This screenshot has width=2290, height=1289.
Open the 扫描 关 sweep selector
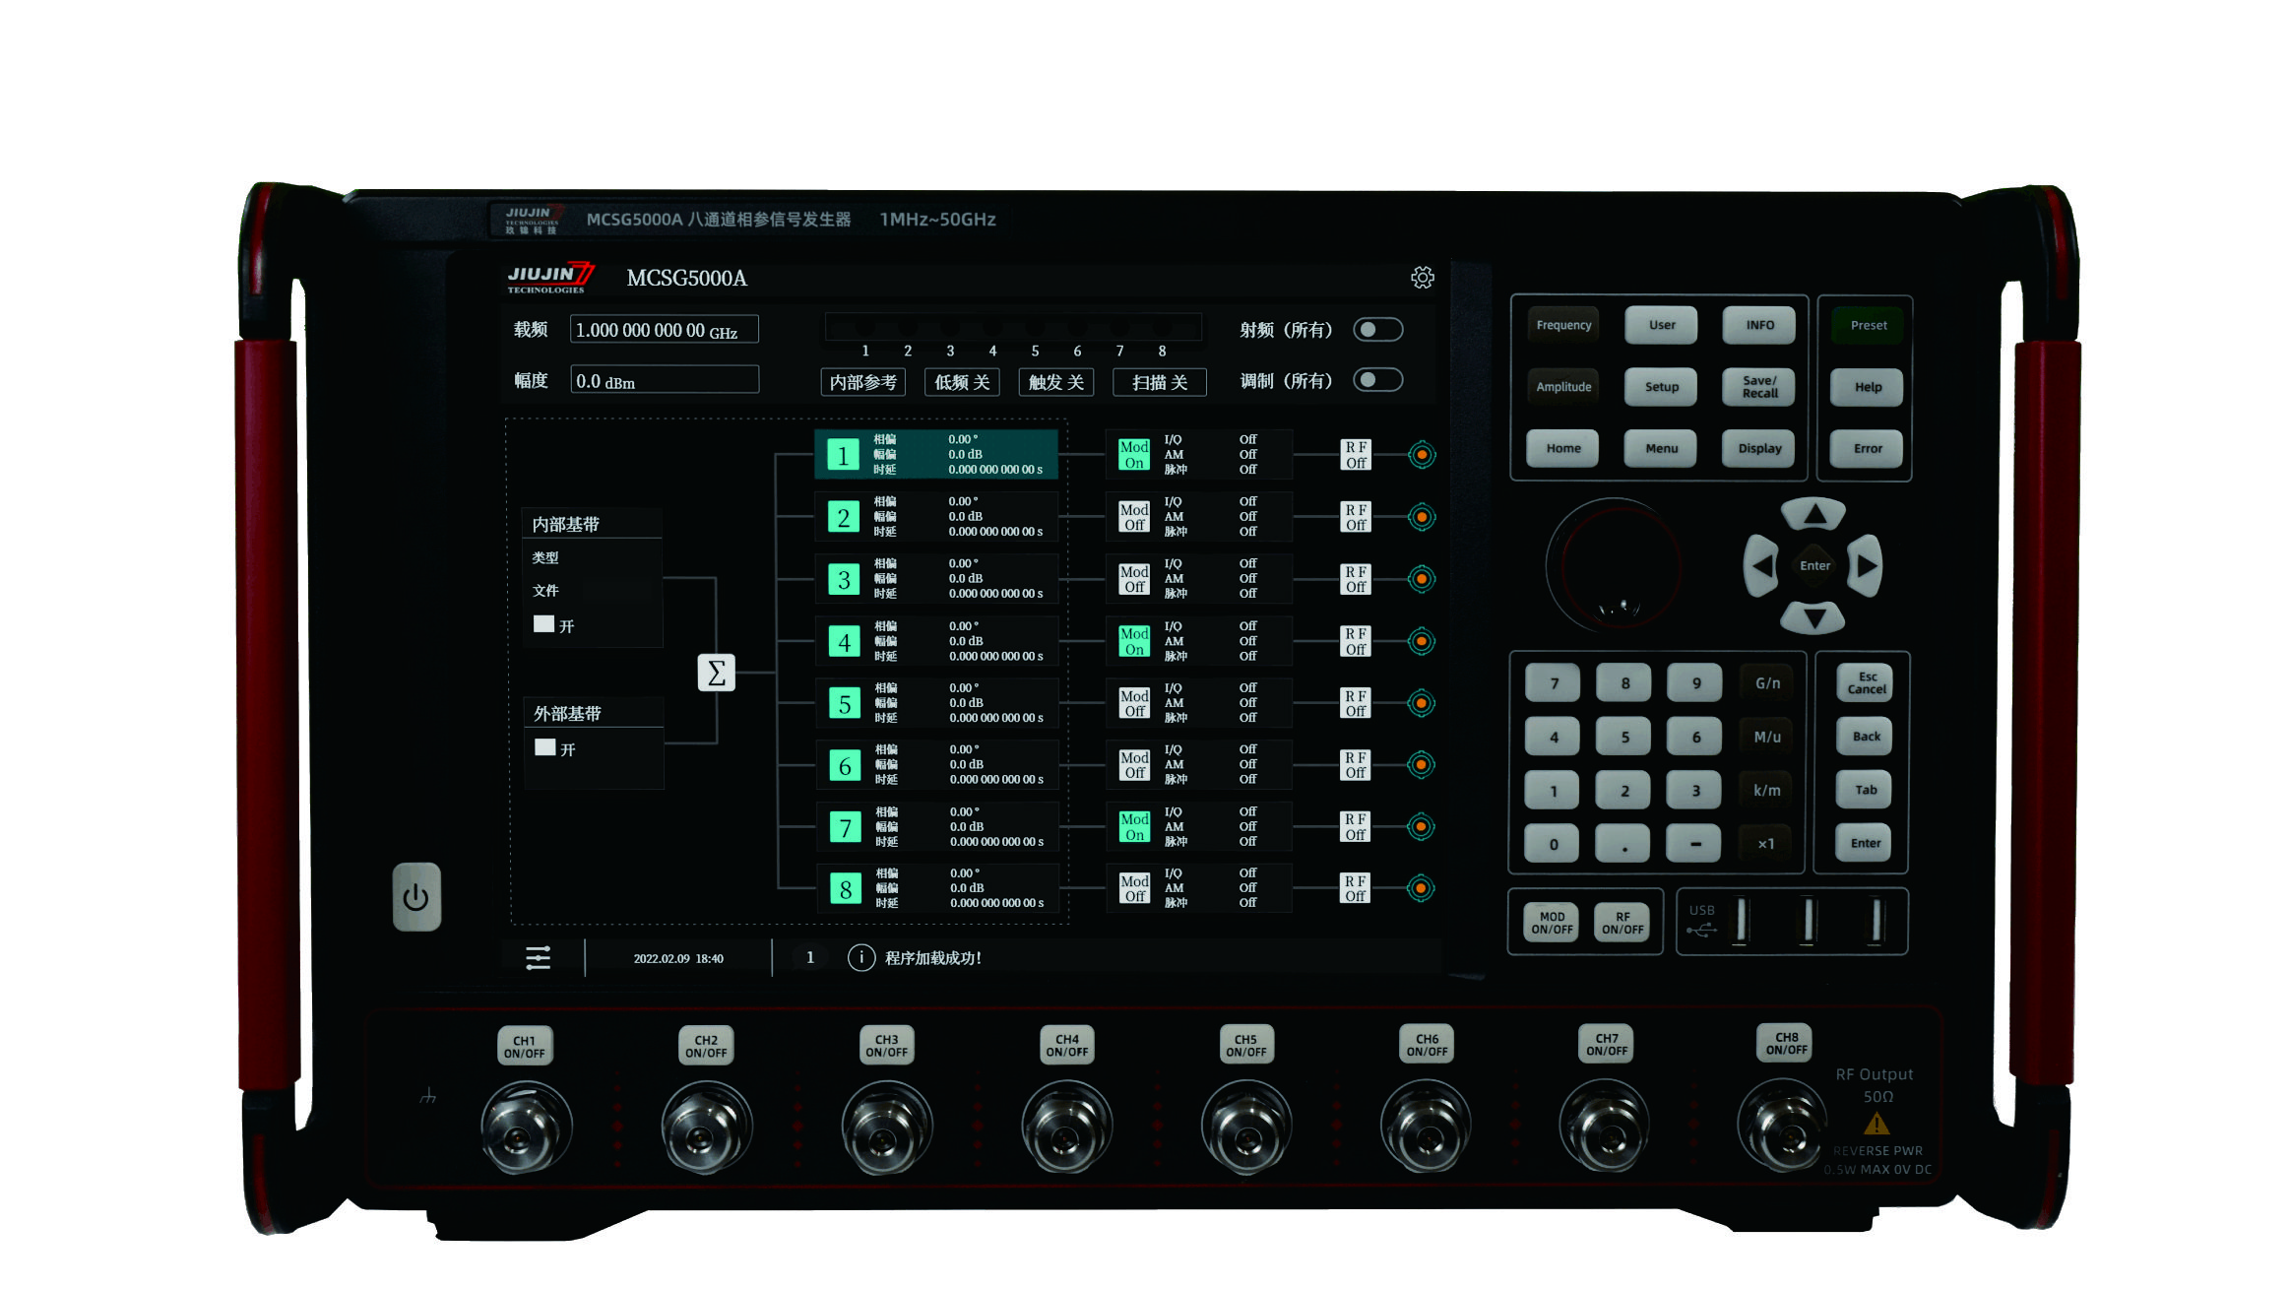[x=1160, y=382]
